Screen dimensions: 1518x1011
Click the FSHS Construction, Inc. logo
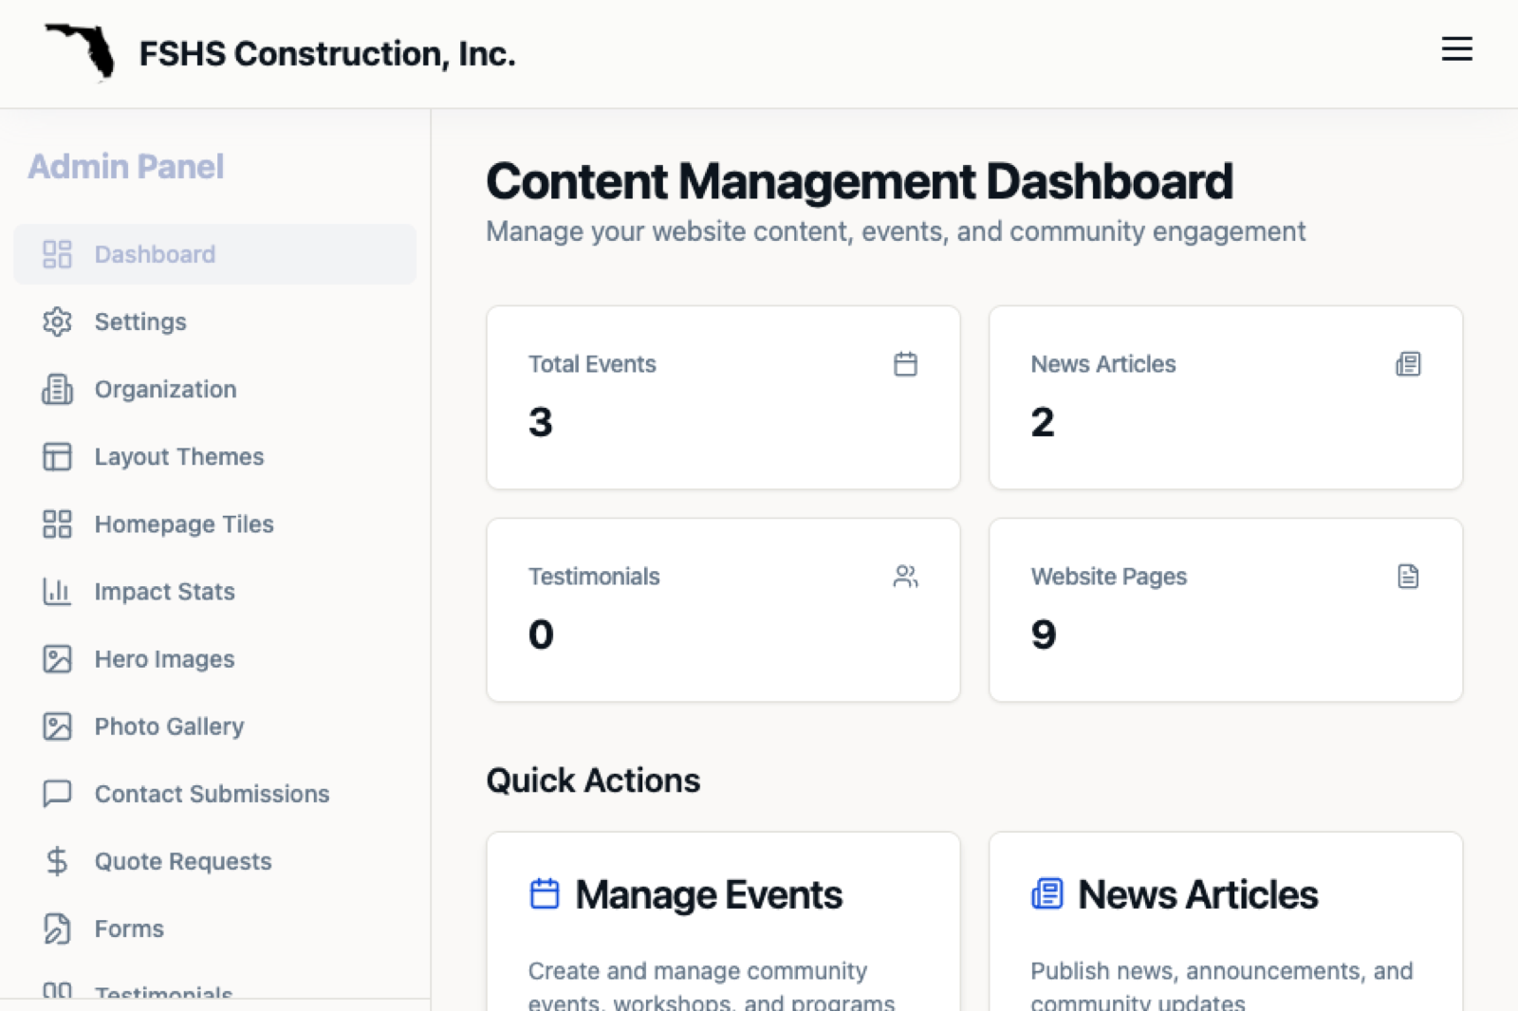[x=285, y=53]
